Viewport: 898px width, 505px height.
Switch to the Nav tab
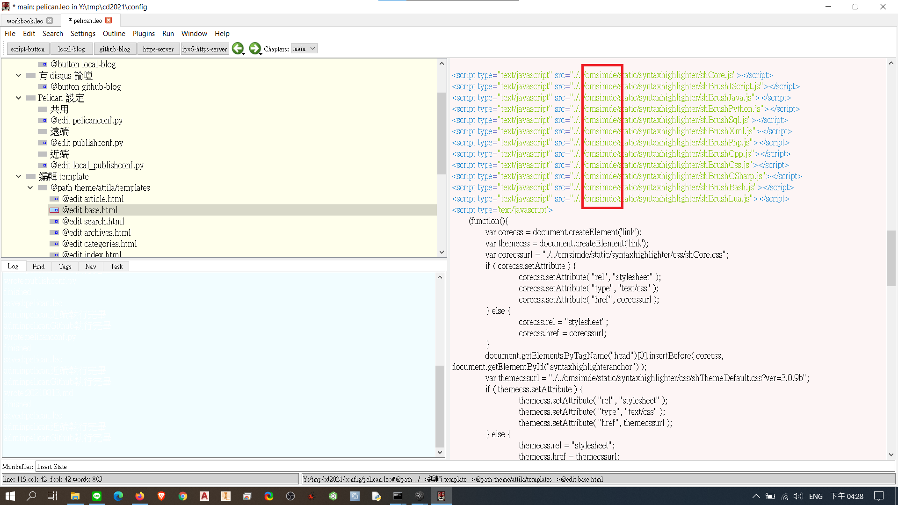[x=91, y=267]
